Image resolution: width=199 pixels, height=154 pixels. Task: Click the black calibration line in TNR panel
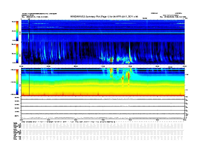[29, 82]
